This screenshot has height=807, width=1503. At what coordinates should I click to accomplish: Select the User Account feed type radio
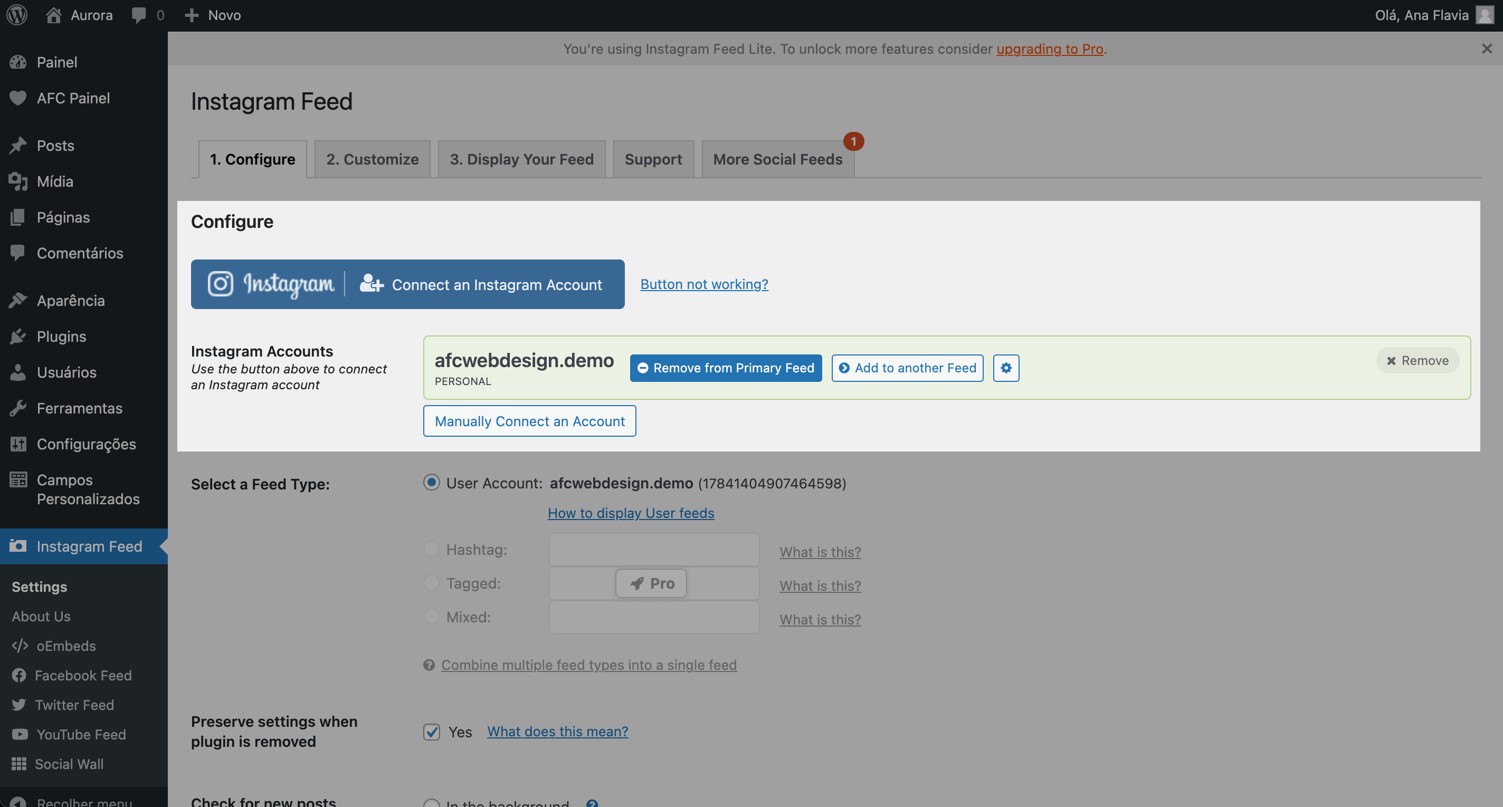[431, 483]
